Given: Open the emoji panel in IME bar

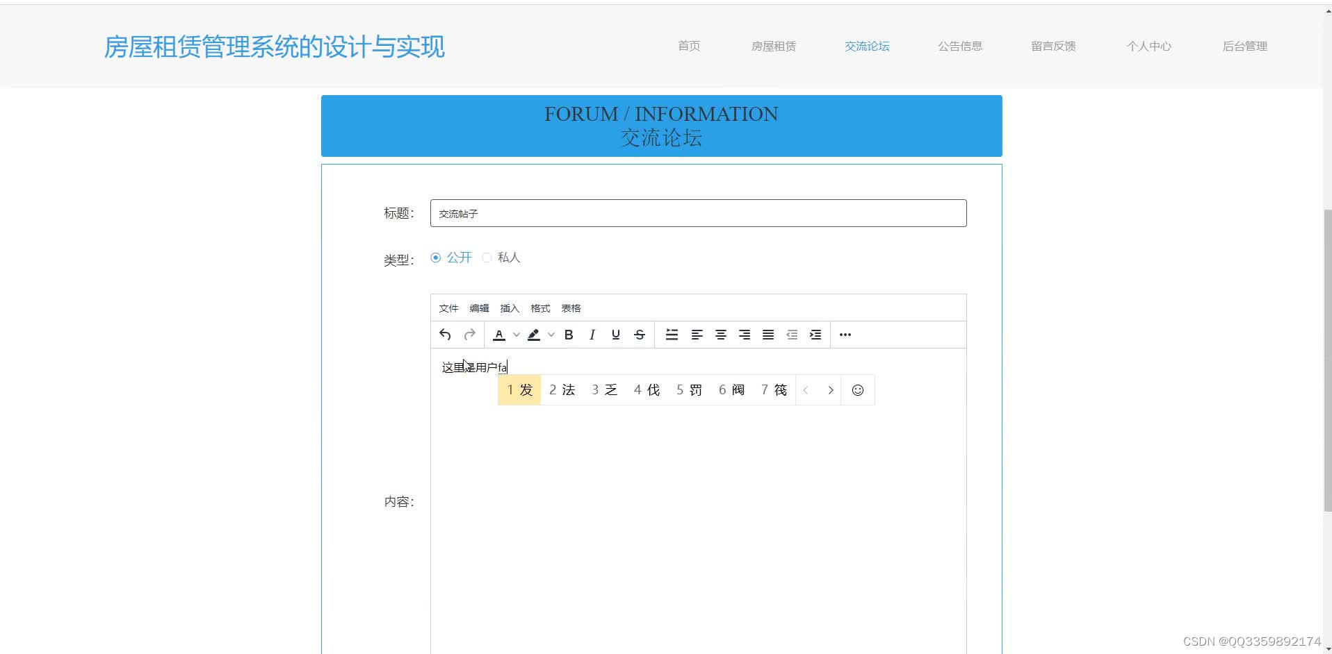Looking at the screenshot, I should (x=858, y=390).
